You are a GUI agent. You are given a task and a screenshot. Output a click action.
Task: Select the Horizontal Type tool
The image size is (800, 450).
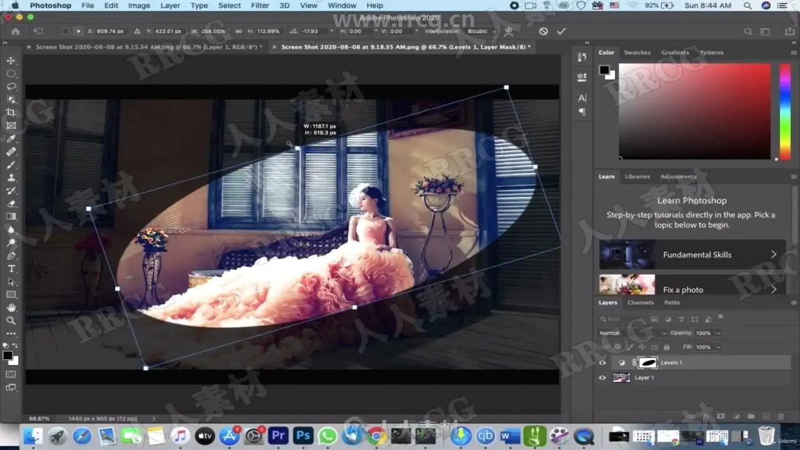[x=11, y=269]
